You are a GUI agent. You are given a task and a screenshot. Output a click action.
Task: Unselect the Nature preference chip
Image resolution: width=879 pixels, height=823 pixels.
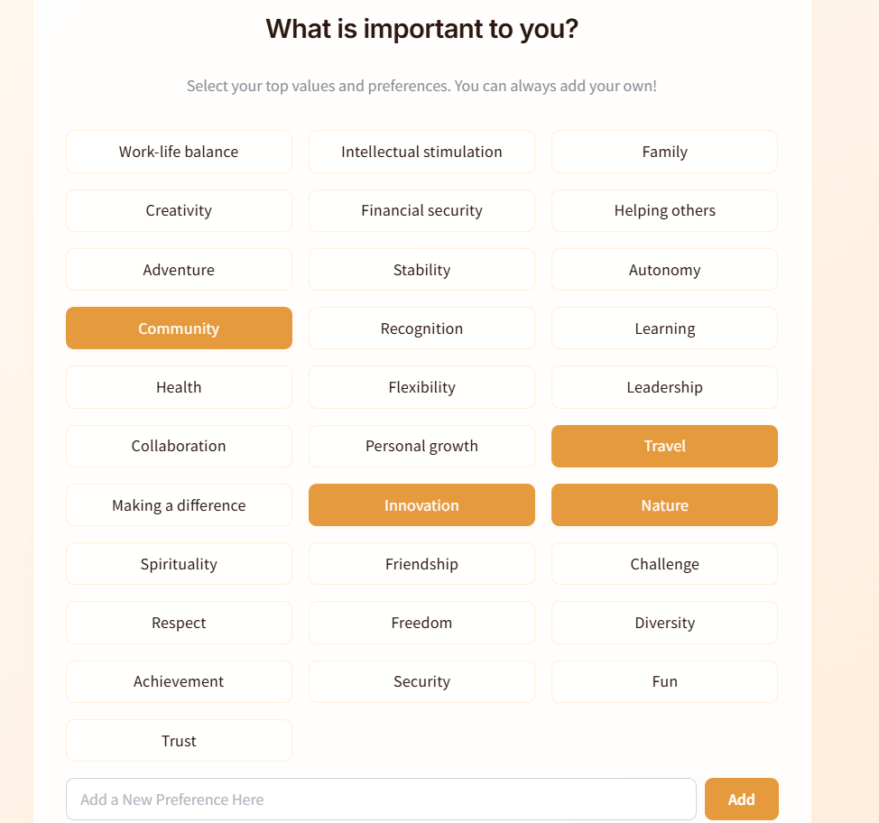[664, 505]
